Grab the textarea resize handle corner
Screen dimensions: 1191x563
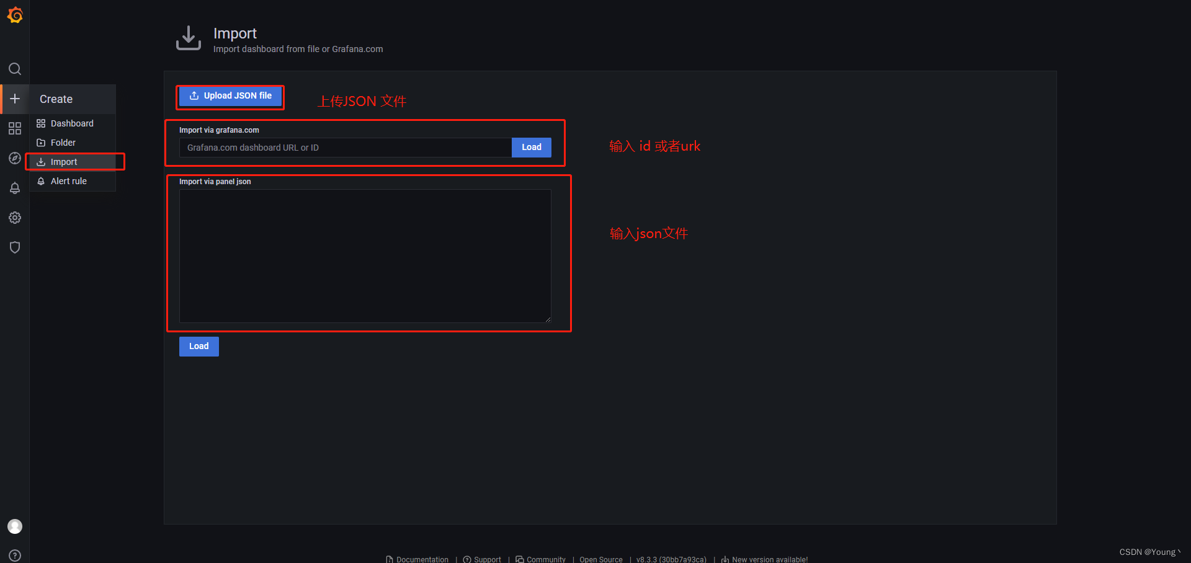point(548,319)
